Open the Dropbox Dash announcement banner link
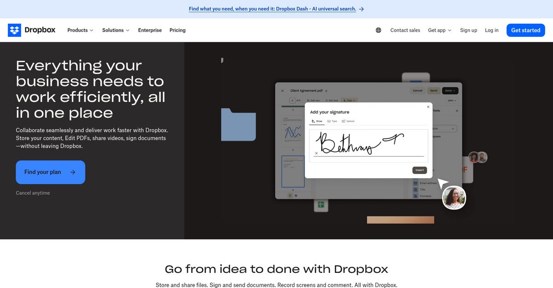The image size is (553, 288). (x=272, y=9)
